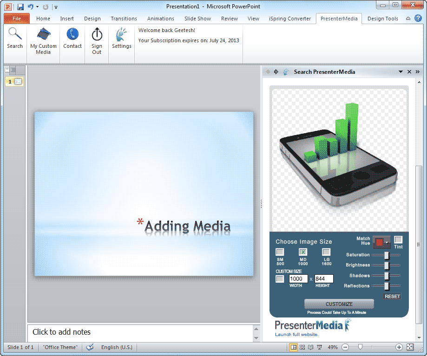The height and width of the screenshot is (356, 427).
Task: Click the RESET button
Action: [392, 297]
